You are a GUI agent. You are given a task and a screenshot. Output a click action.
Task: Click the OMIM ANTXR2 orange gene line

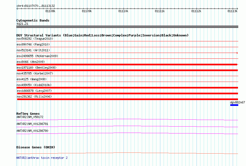pos(127,153)
